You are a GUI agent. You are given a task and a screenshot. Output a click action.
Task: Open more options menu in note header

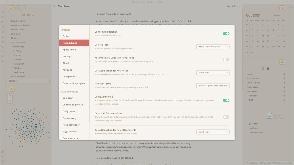[x=239, y=6]
